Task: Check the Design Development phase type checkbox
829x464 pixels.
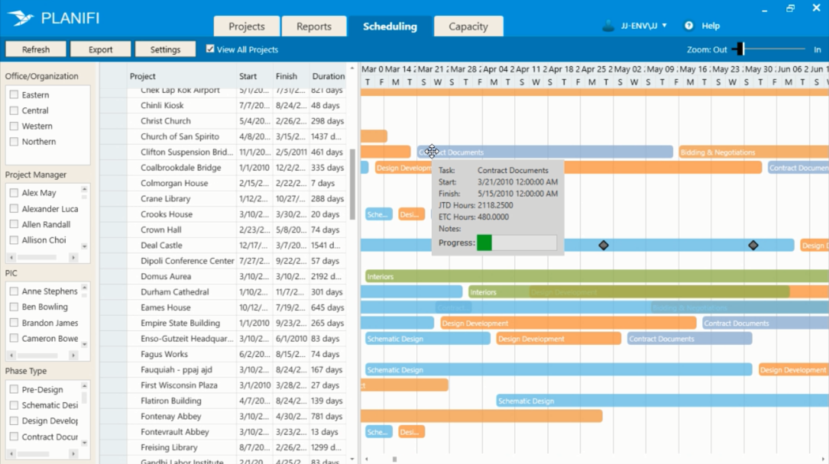Action: [14, 421]
